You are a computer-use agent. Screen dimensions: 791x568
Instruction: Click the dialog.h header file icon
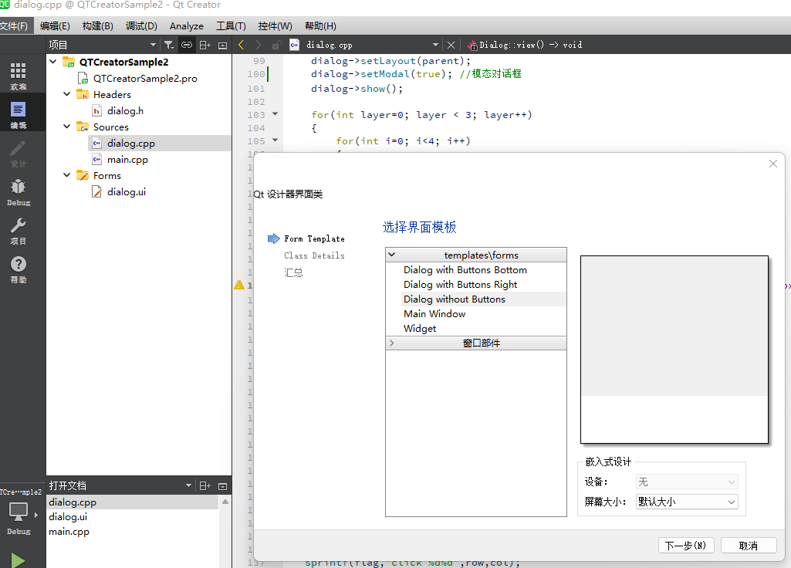point(96,110)
